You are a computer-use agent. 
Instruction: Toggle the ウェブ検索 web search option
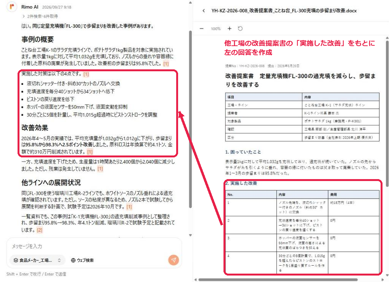[x=82, y=260]
